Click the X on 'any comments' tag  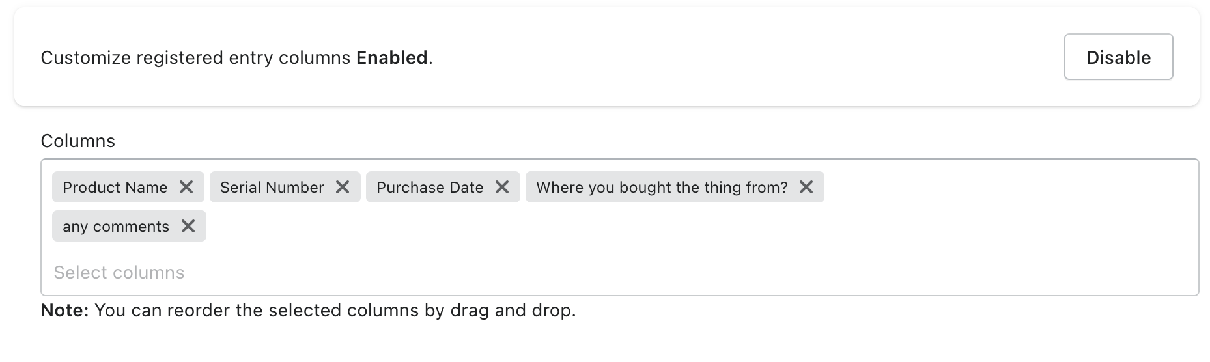pos(188,227)
